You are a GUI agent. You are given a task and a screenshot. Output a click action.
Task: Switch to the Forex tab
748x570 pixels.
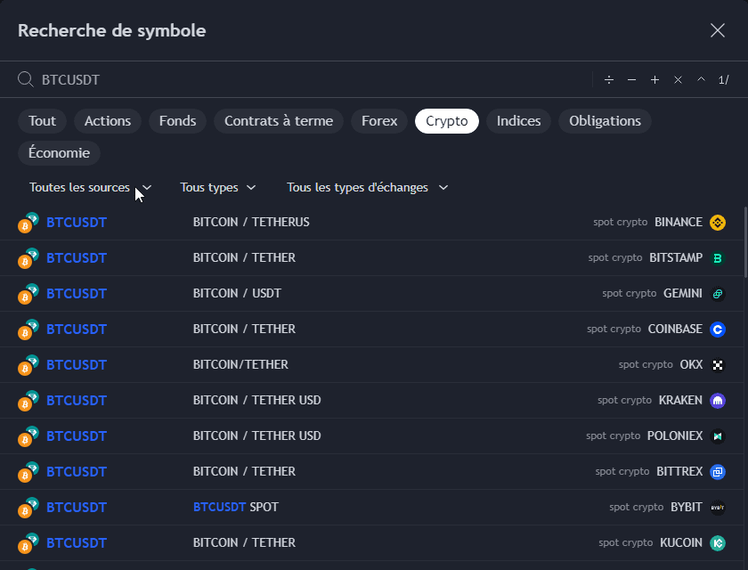(x=379, y=121)
